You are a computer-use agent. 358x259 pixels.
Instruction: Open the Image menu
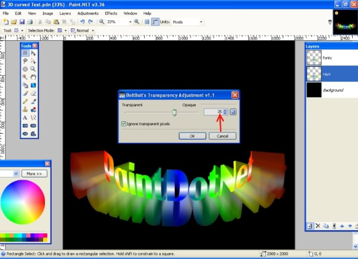(48, 13)
